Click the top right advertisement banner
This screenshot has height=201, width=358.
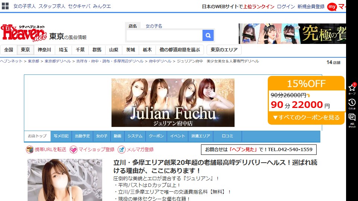pyautogui.click(x=292, y=33)
